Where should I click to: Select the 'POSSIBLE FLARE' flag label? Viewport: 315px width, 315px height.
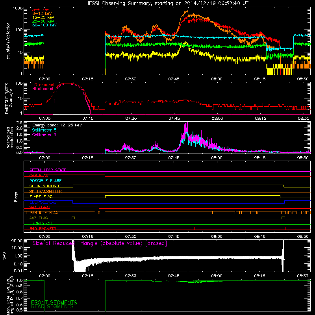coord(45,181)
